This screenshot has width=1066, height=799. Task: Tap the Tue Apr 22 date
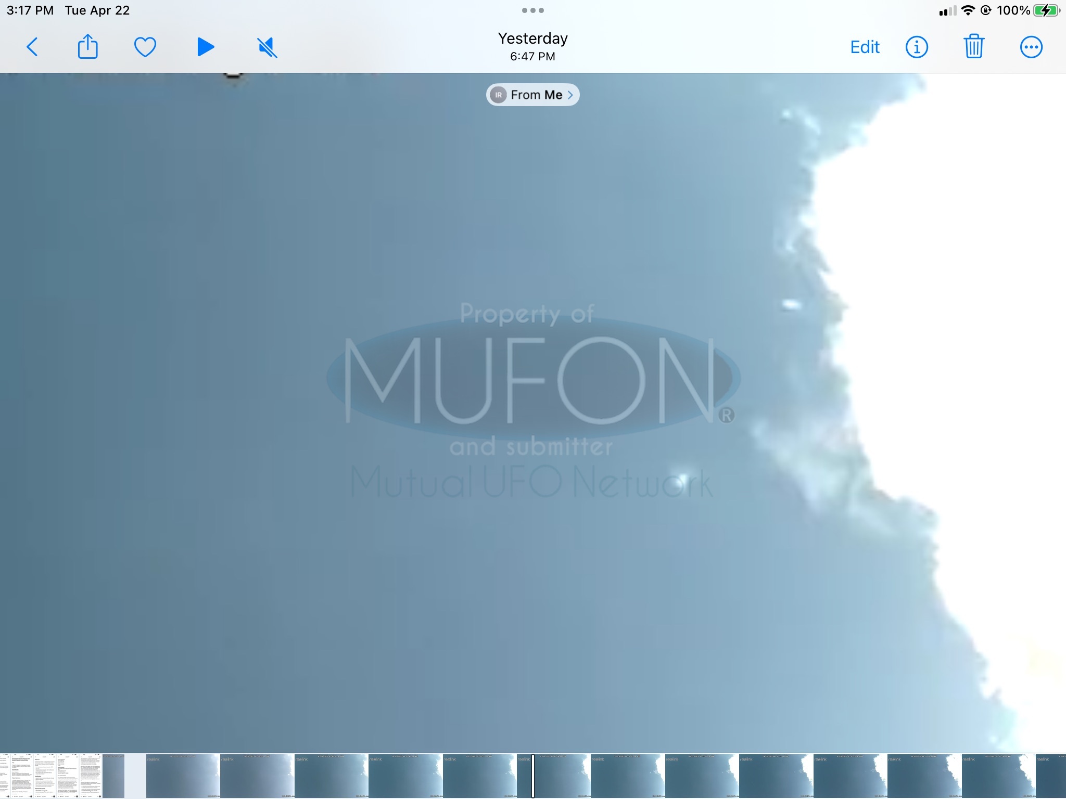97,10
